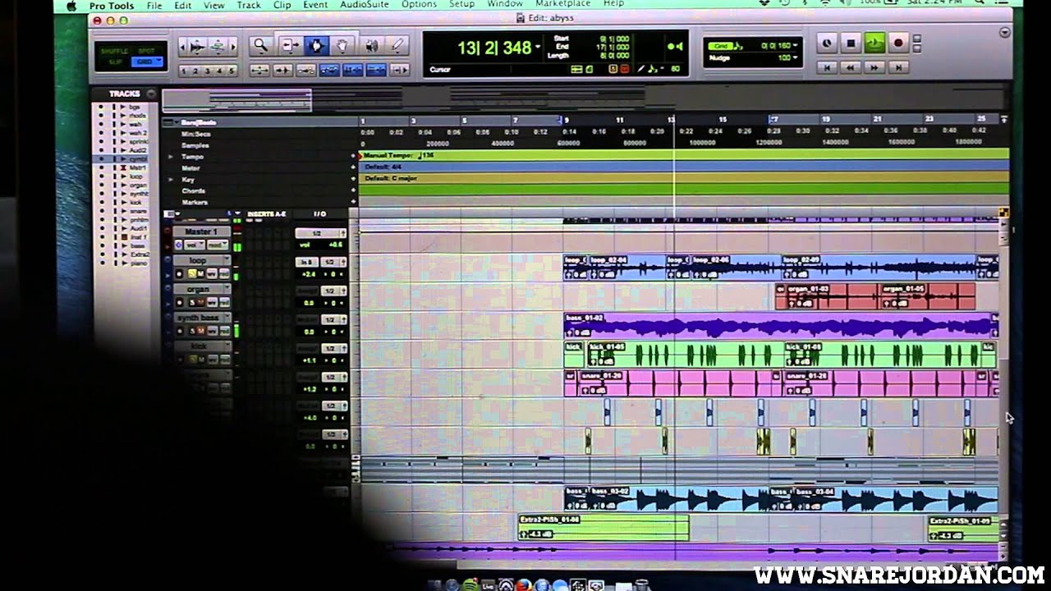Click the loop track In 8 input selector
This screenshot has width=1051, height=591.
[x=306, y=262]
